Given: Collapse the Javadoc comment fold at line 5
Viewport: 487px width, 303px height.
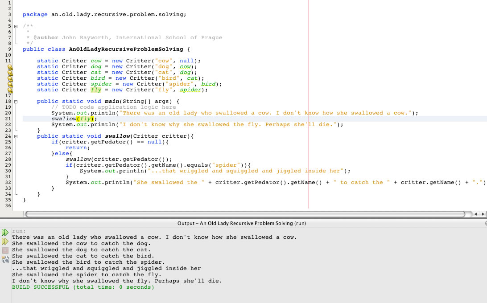Looking at the screenshot, I should [16, 26].
